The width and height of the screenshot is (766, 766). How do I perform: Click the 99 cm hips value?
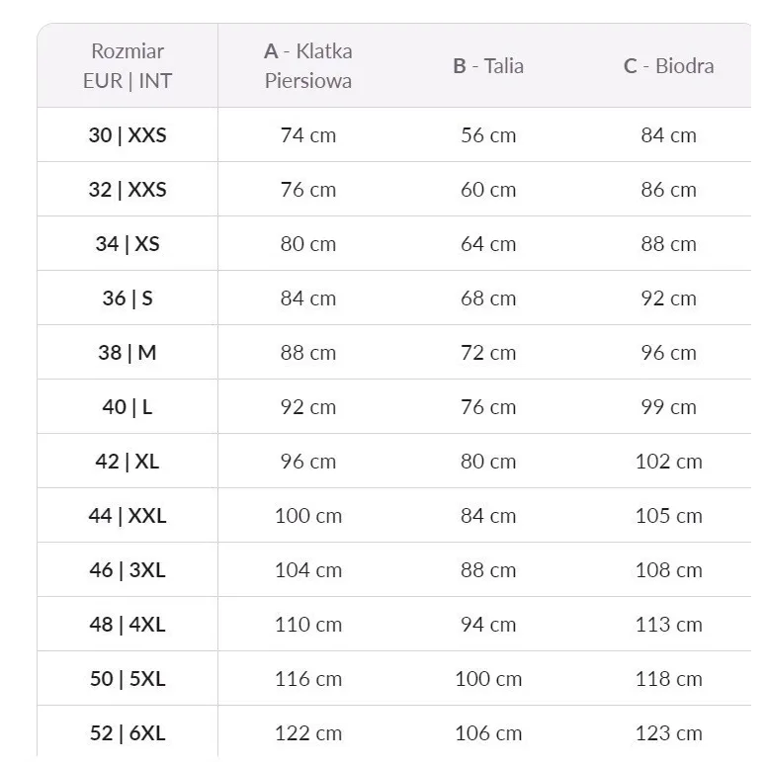[x=668, y=407]
